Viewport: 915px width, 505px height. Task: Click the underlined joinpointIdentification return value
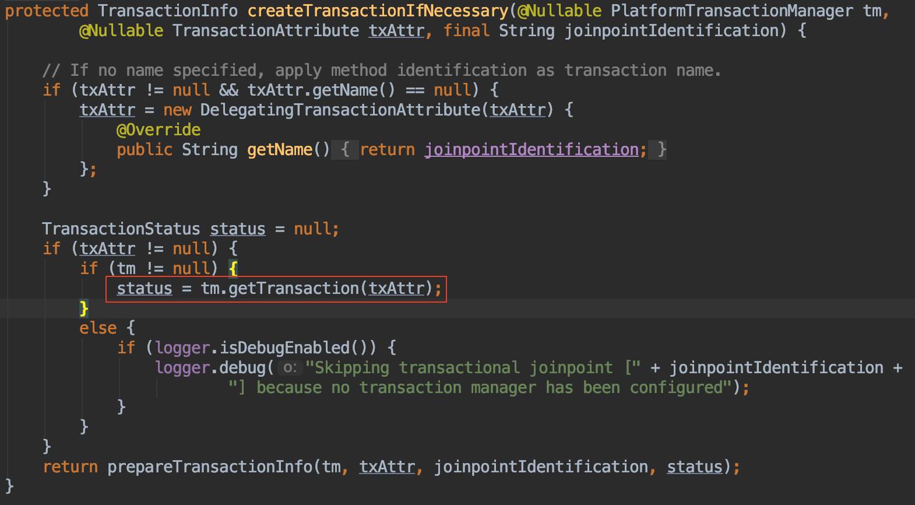(x=532, y=150)
